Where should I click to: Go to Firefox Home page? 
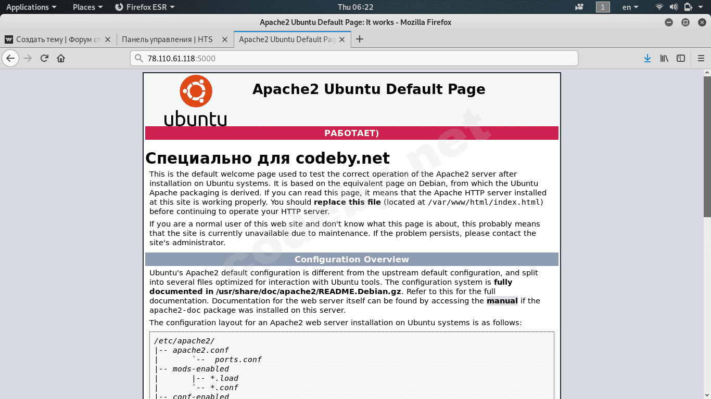click(61, 58)
